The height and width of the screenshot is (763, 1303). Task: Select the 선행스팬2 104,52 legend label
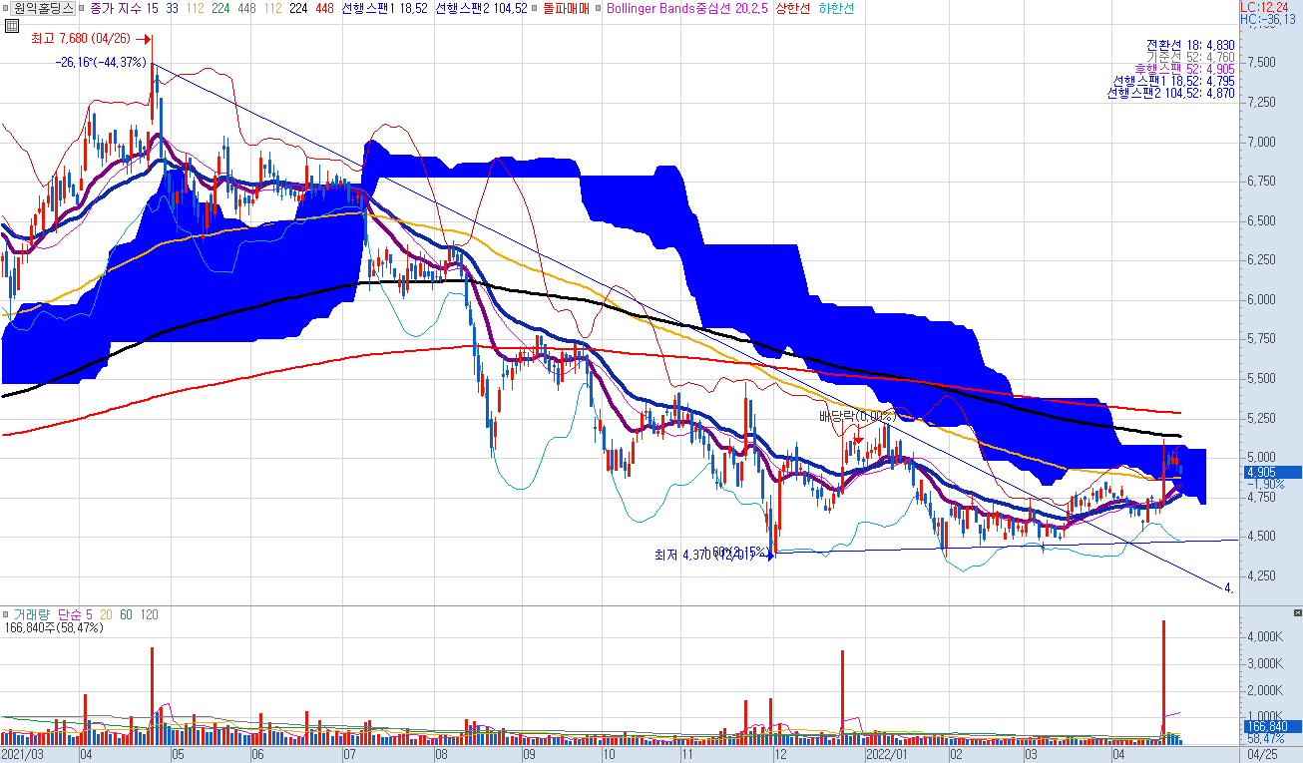pyautogui.click(x=481, y=8)
